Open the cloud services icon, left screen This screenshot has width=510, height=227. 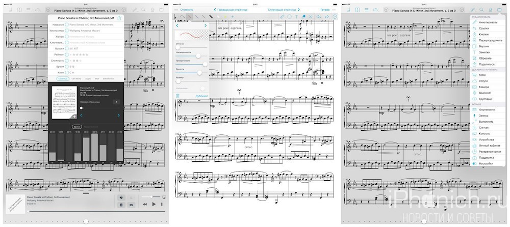tap(37, 10)
